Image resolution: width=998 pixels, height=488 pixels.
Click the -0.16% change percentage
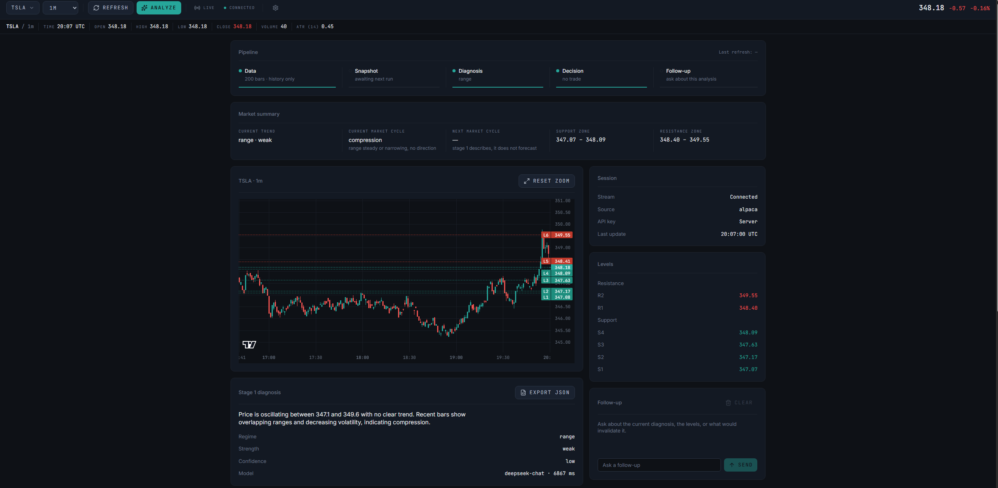tap(980, 8)
